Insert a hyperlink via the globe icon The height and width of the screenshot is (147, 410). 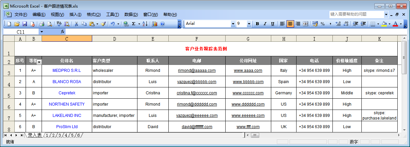126,24
